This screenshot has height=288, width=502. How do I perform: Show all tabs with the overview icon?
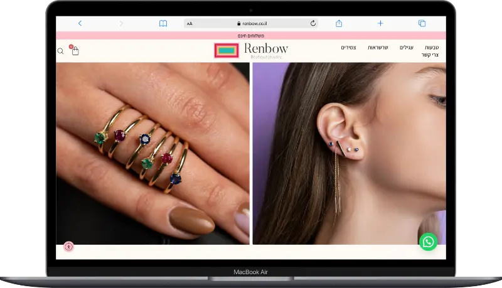pos(422,23)
